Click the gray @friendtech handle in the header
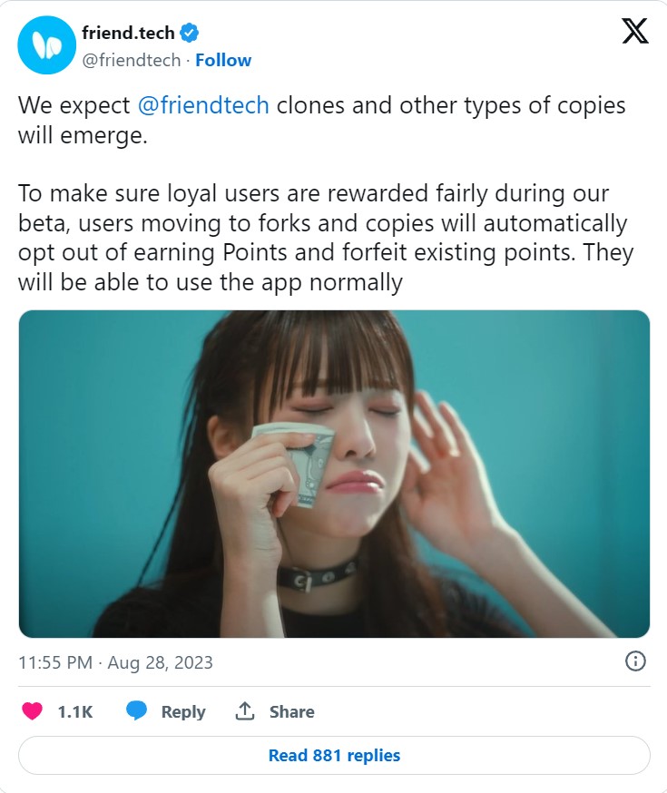 131,61
